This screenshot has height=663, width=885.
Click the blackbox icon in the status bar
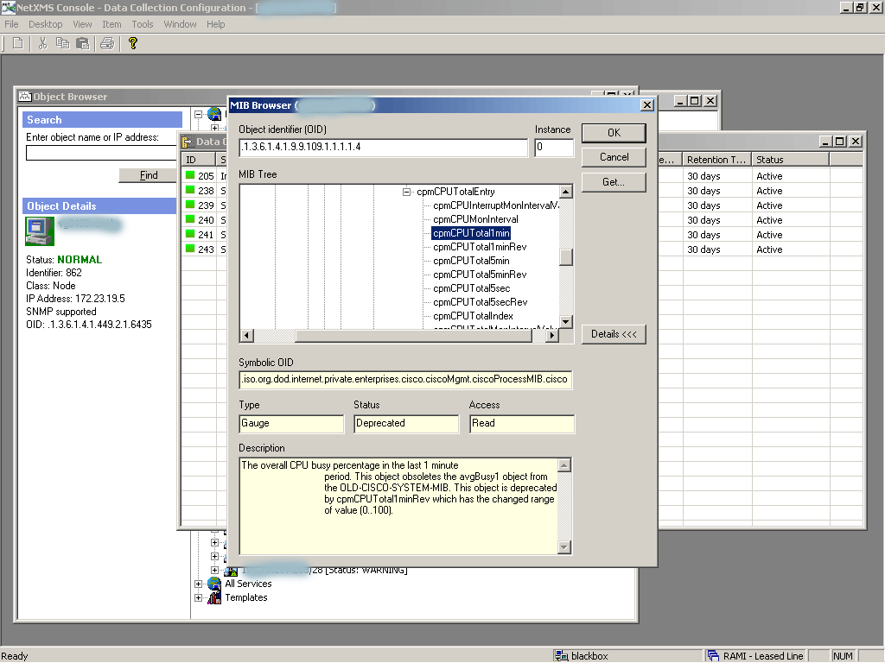[563, 655]
